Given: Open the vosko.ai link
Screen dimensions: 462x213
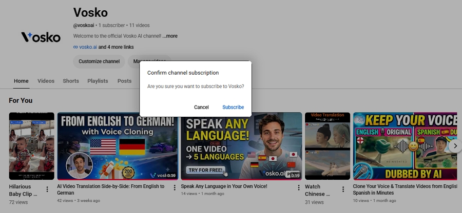Looking at the screenshot, I should coord(88,47).
